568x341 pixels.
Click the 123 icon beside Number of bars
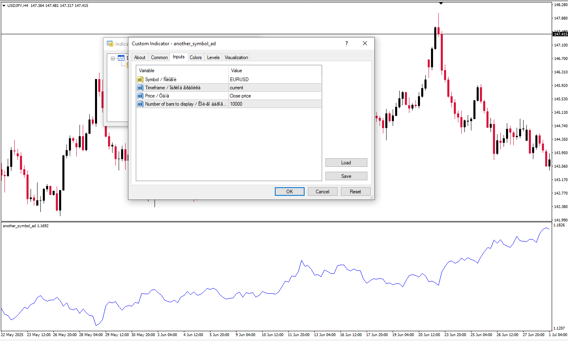click(140, 104)
